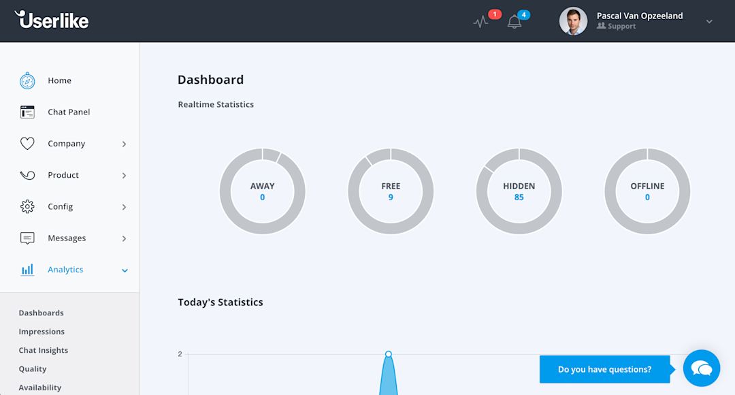Open the notifications bell icon

514,22
